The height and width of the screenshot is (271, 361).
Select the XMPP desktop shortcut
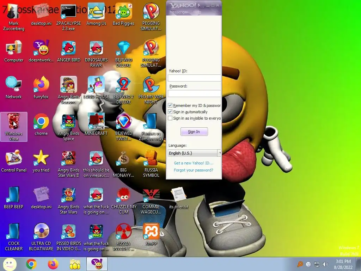(x=151, y=234)
